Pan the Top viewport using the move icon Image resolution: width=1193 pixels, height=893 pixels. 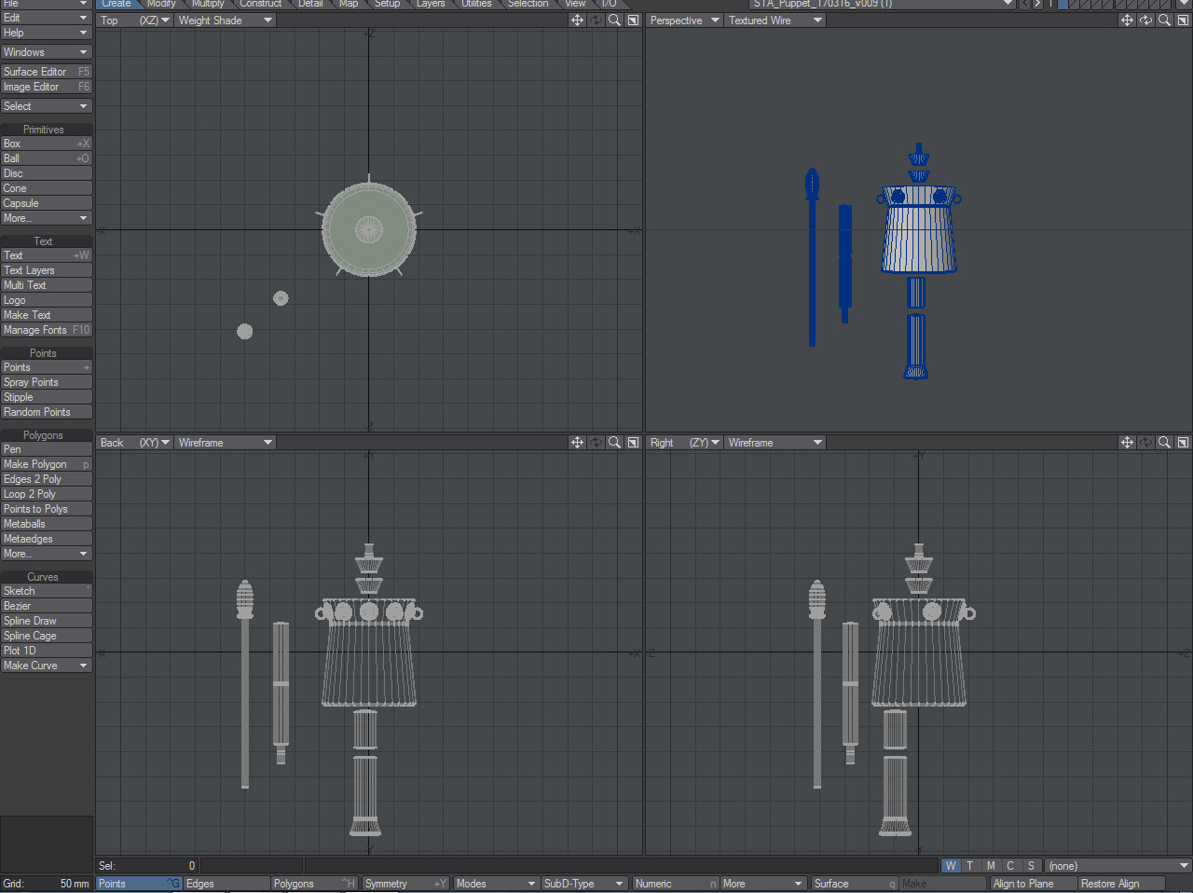[x=577, y=20]
